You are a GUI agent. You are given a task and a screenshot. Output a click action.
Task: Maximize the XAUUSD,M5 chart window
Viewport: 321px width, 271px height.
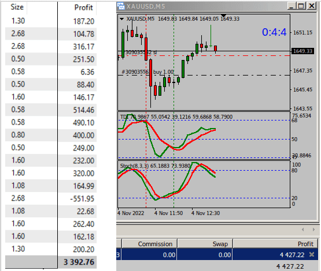pos(301,6)
